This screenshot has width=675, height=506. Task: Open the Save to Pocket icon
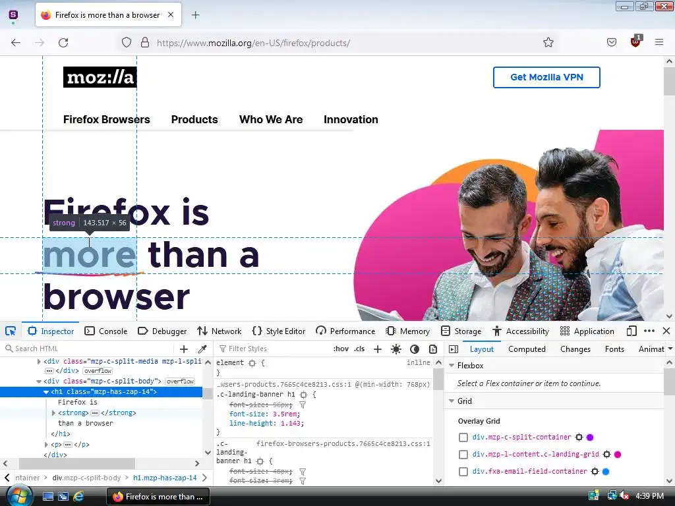(x=612, y=43)
